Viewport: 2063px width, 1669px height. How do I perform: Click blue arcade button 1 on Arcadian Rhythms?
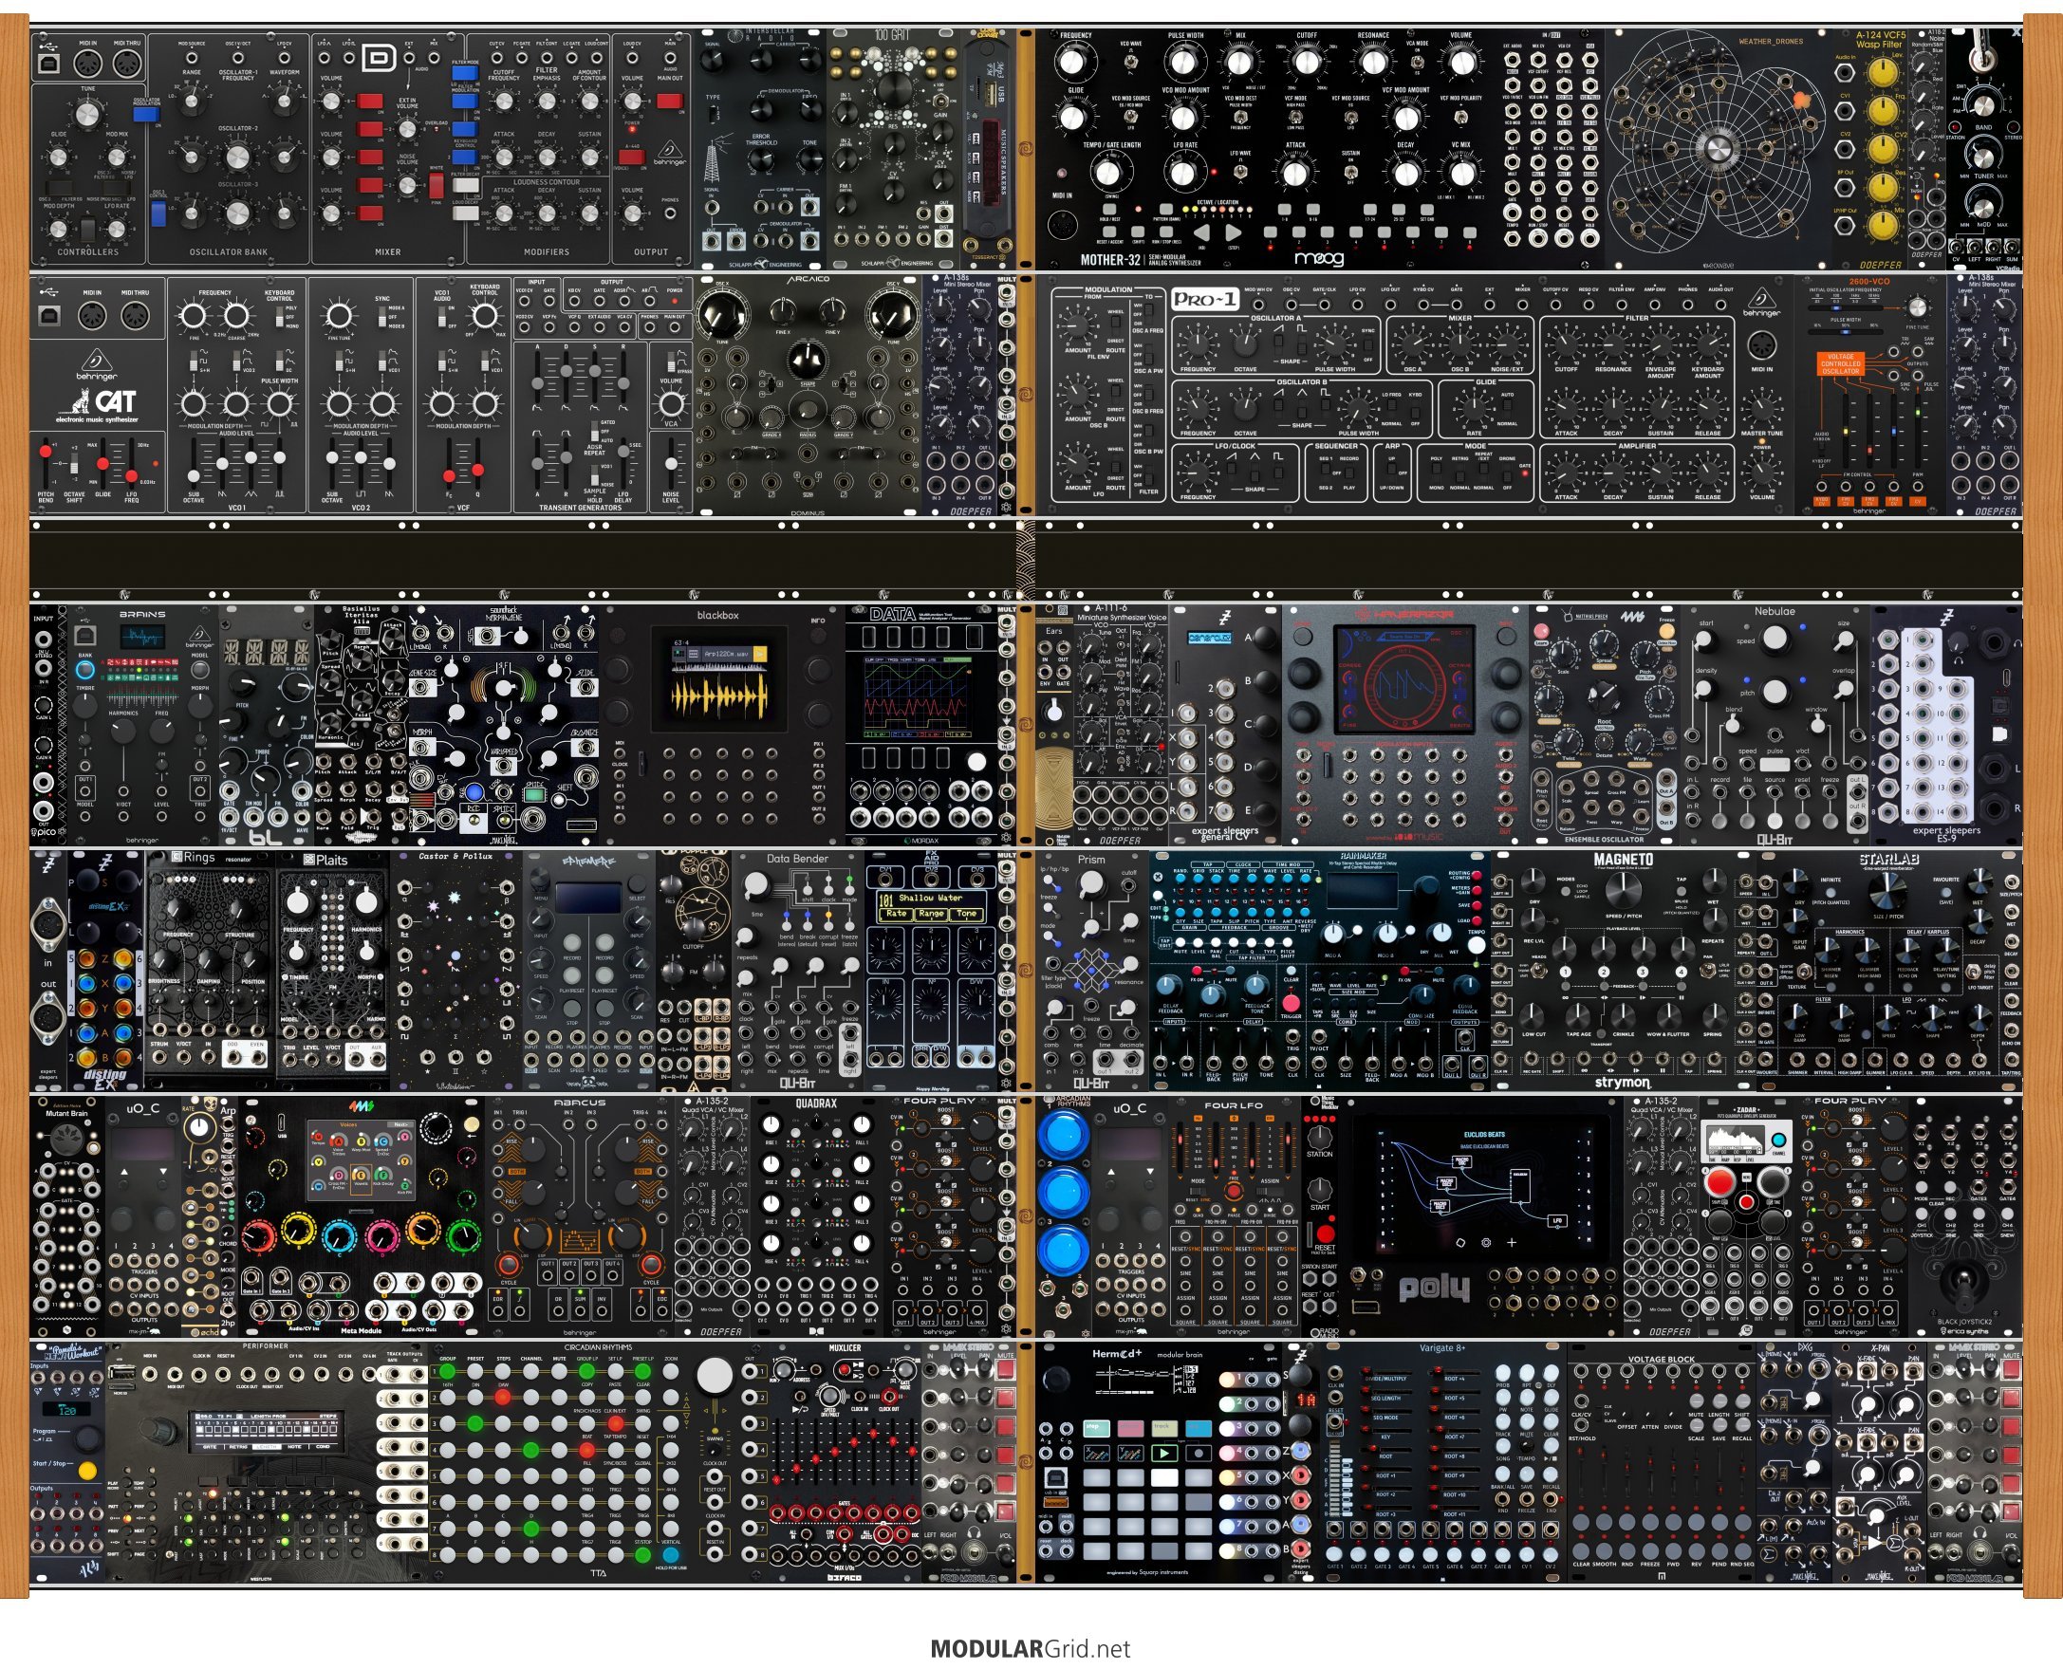(1062, 1135)
